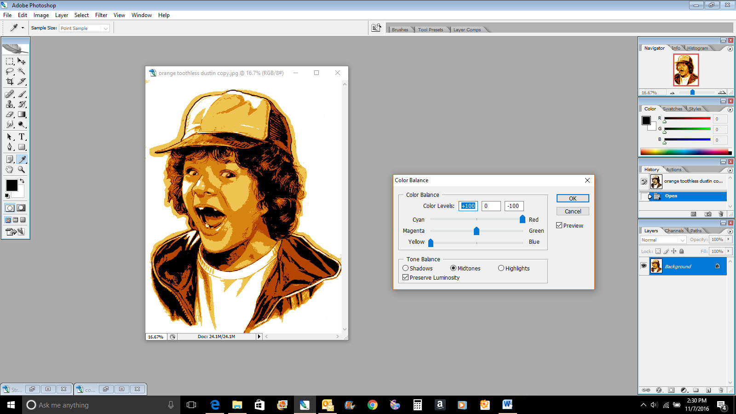
Task: Select the Lasso tool
Action: pyautogui.click(x=10, y=71)
